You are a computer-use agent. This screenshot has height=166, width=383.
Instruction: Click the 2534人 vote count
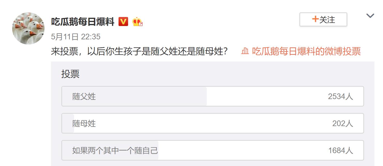click(x=341, y=96)
